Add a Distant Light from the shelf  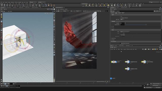click(104, 5)
